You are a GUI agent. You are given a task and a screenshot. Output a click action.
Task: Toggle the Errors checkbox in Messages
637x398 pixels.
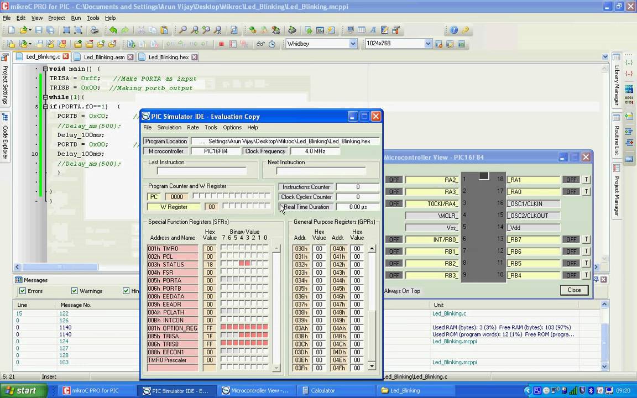23,291
